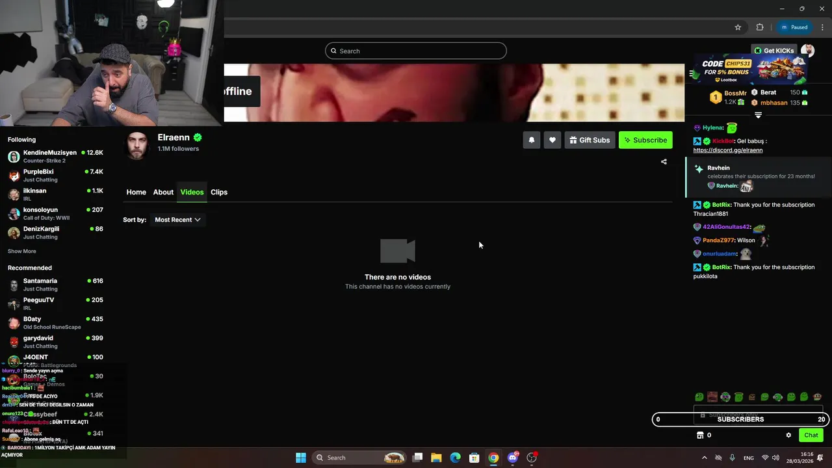
Task: Expand the gift leaderboard arrow
Action: click(x=758, y=115)
